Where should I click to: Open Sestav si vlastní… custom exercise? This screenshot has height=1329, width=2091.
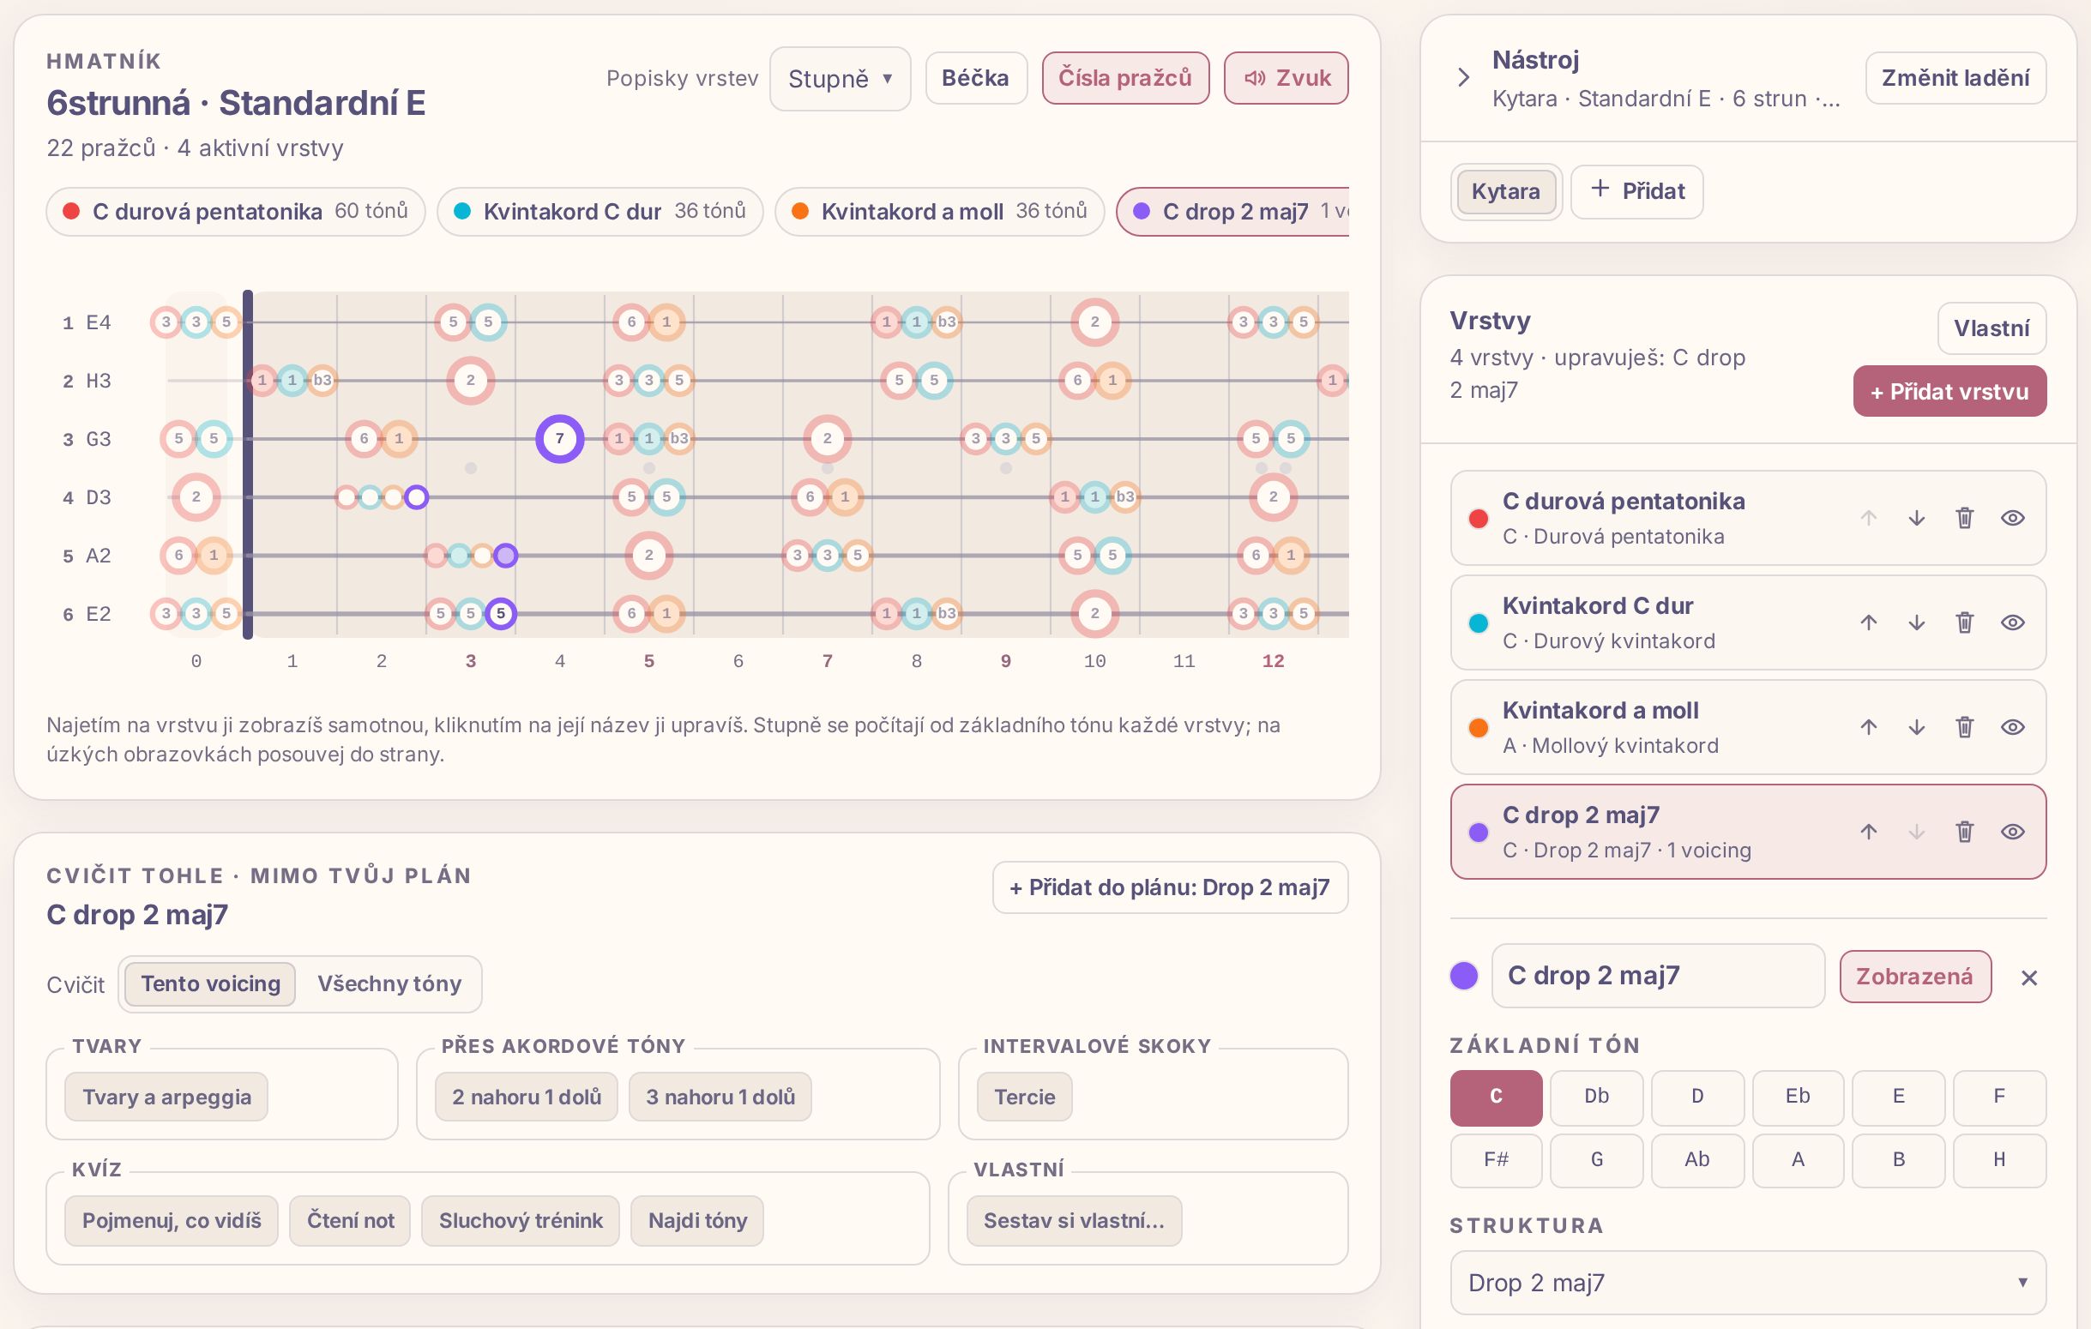pyautogui.click(x=1073, y=1221)
